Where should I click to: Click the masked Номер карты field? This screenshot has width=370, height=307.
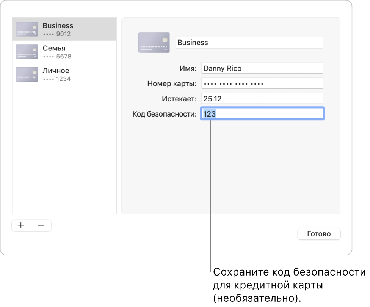click(262, 83)
